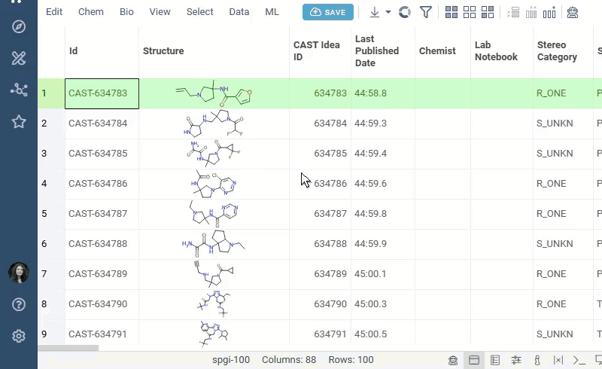Viewport: 602px width, 369px height.
Task: Click the Id column header
Action: click(102, 50)
